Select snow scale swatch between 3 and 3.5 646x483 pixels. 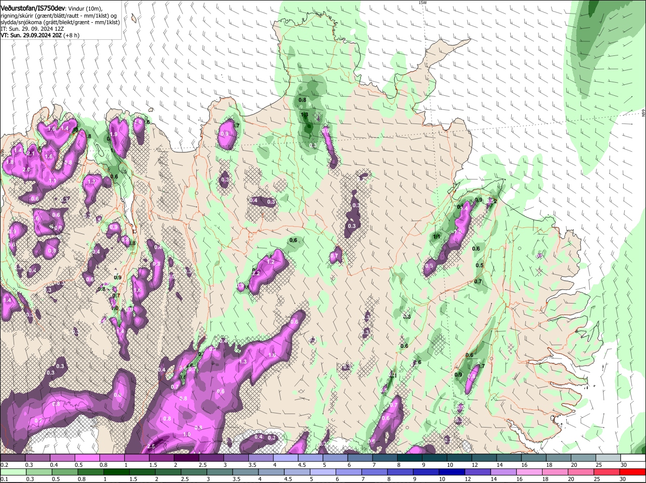pos(236,458)
